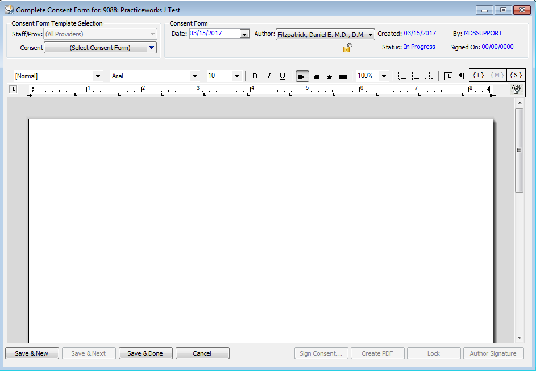Click the padlock icon below Author
536x371 pixels.
click(348, 48)
